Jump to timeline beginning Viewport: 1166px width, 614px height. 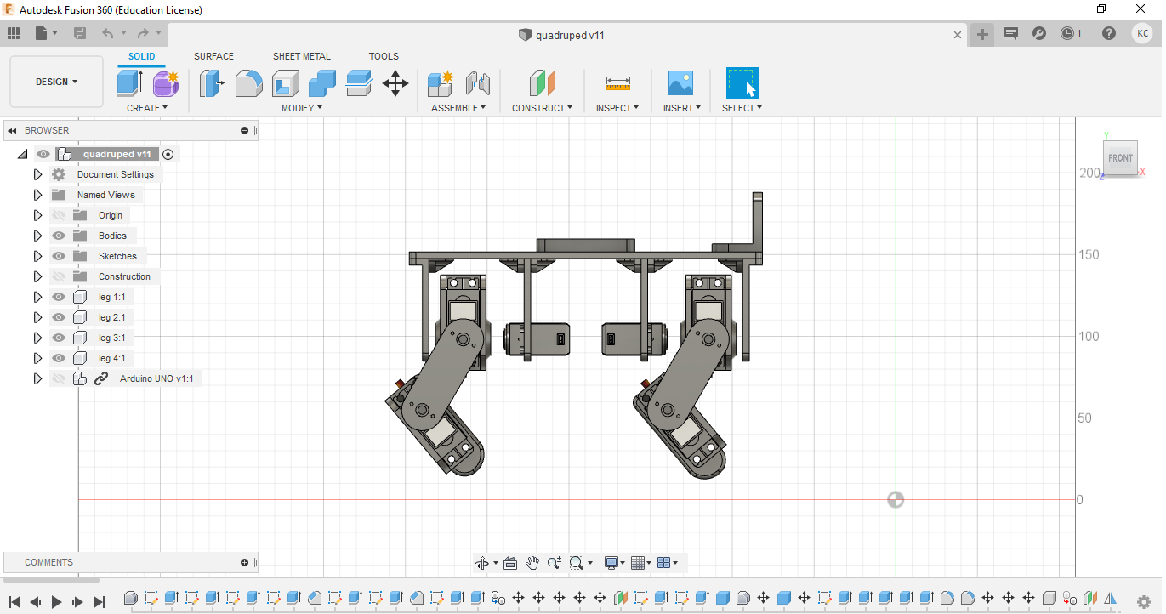[14, 601]
